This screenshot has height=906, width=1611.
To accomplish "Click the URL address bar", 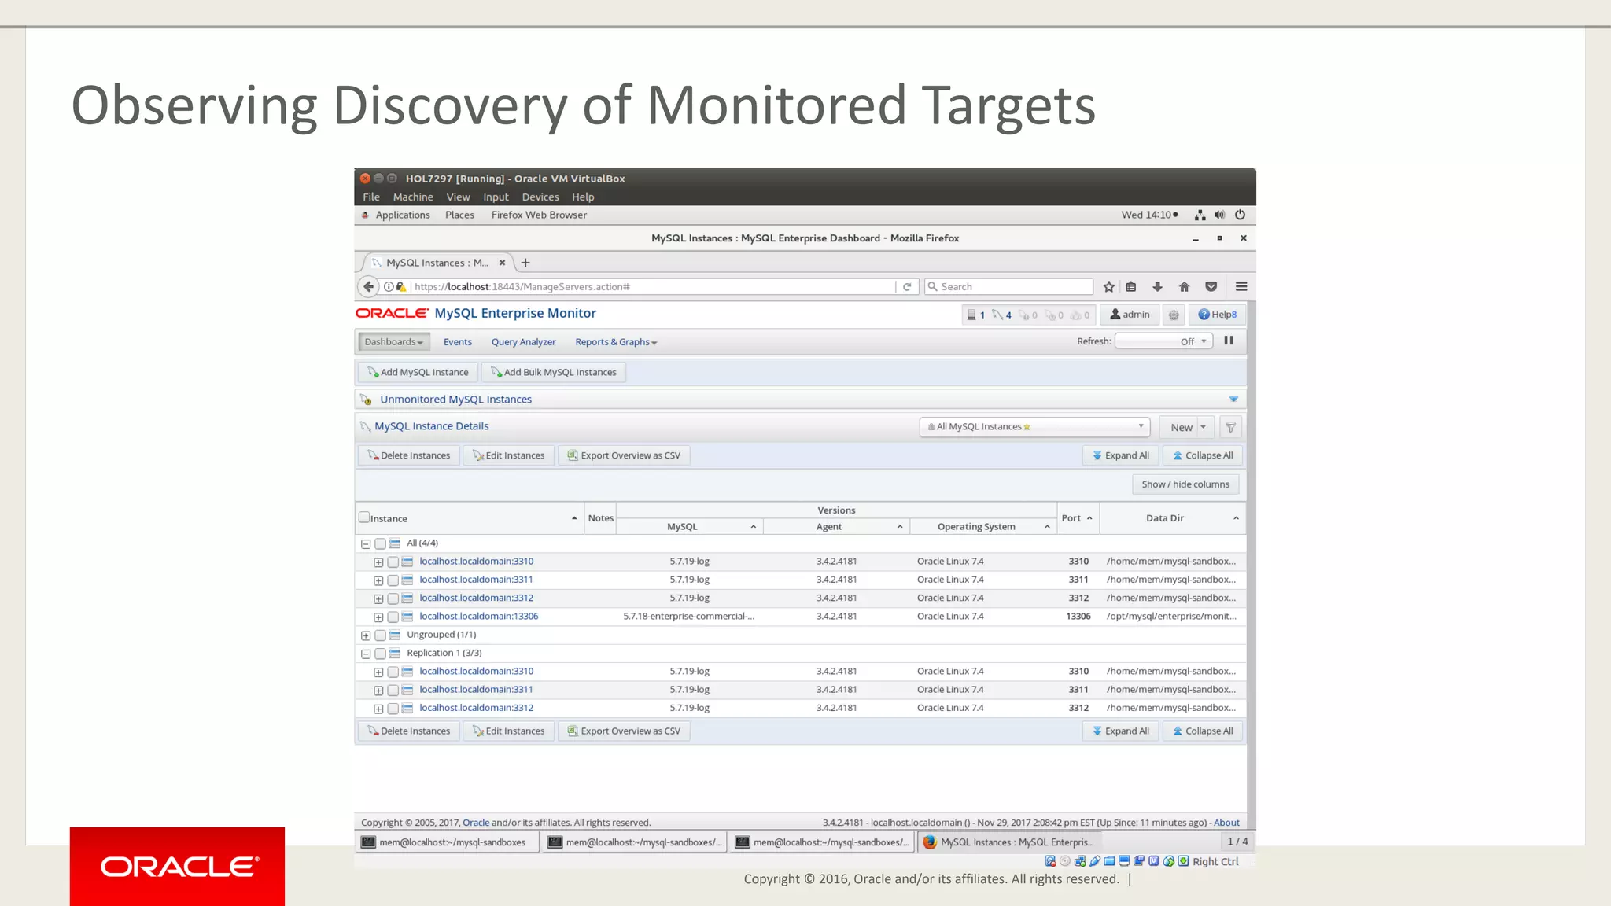I will 653,287.
